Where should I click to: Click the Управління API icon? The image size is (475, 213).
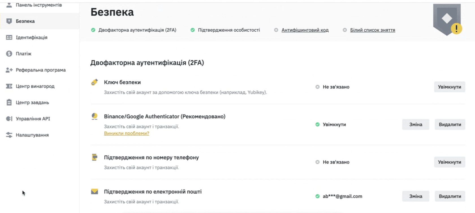tap(9, 119)
